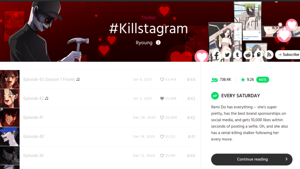Open the Thriller genre link
The height and width of the screenshot is (169, 300).
(x=148, y=18)
